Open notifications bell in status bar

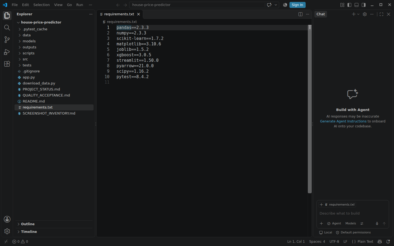(388, 242)
